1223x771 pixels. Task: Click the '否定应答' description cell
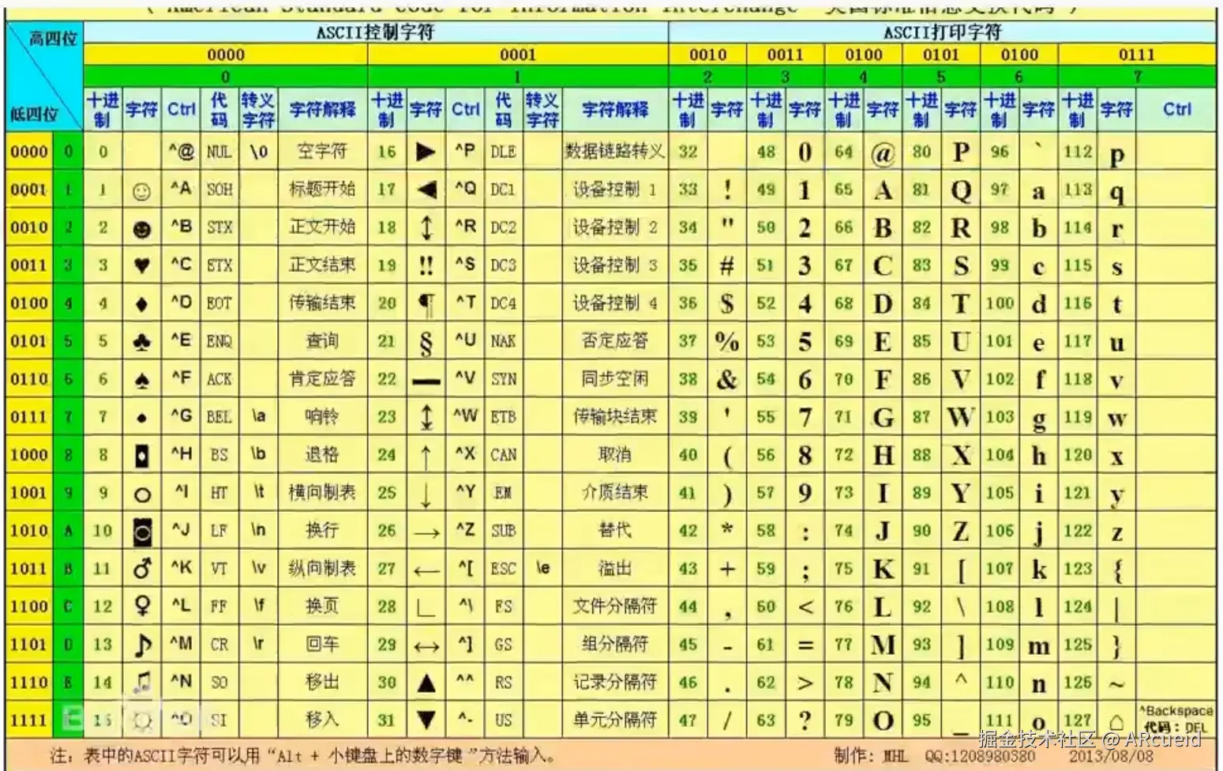[615, 340]
